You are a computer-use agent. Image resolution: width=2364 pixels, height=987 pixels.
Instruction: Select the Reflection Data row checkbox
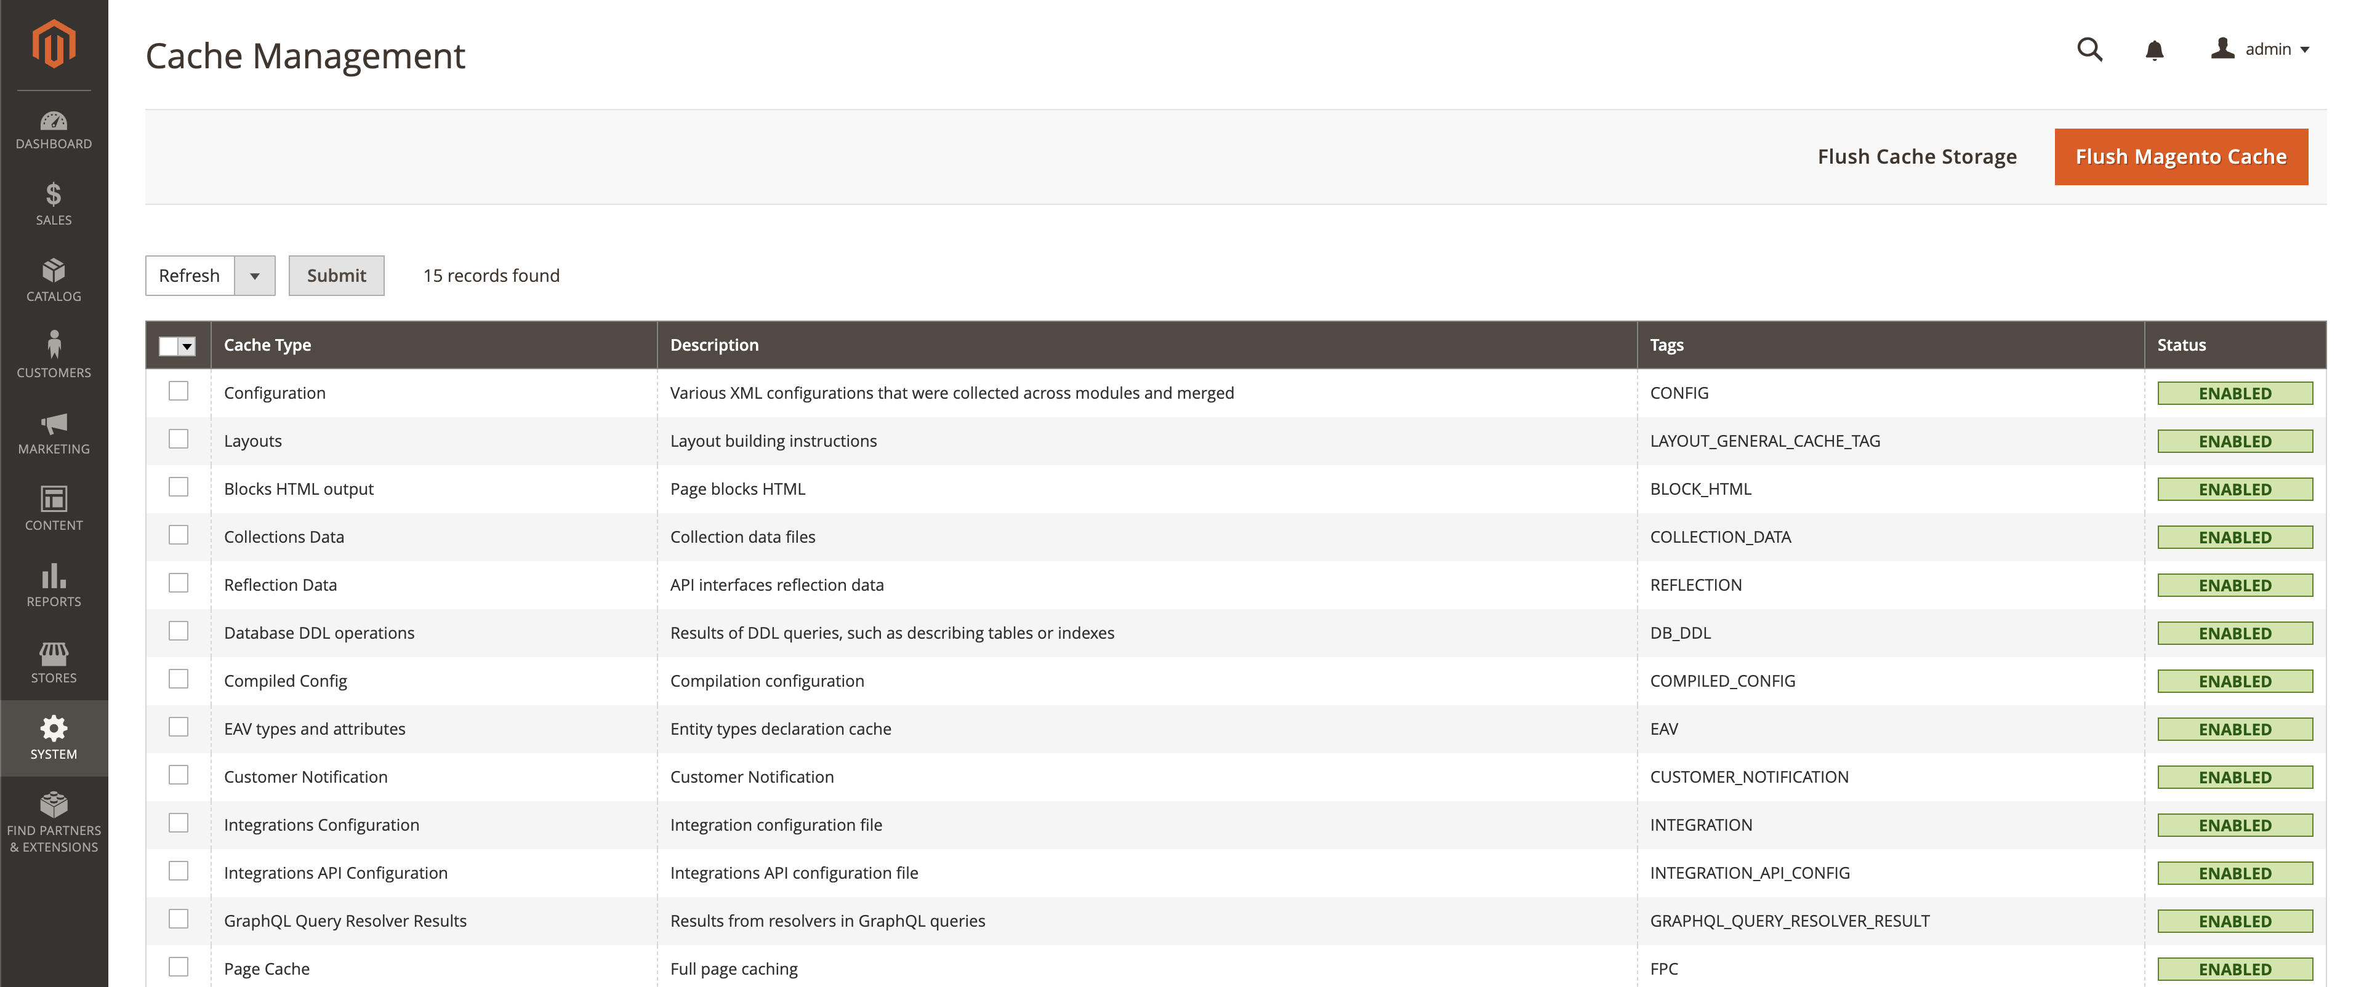(179, 583)
